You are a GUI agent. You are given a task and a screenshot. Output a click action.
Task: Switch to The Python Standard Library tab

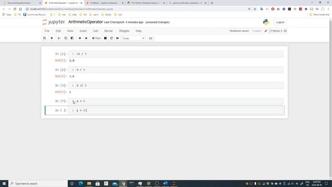pyautogui.click(x=145, y=3)
